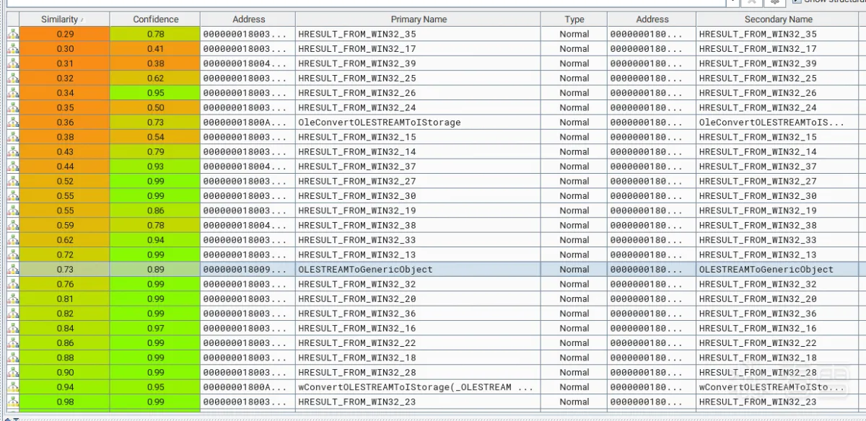The image size is (866, 421).
Task: Click the row icon beside HRESULT_FROM_WIN32_36
Action: pyautogui.click(x=13, y=314)
